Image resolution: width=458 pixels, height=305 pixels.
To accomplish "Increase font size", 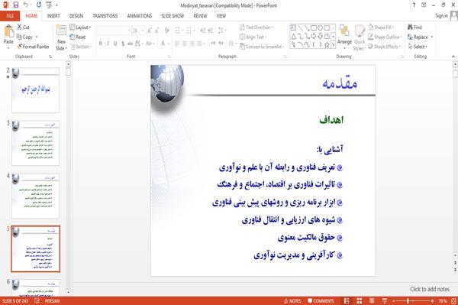I will coord(150,31).
